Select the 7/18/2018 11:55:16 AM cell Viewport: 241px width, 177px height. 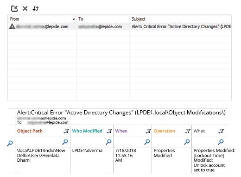pyautogui.click(x=133, y=160)
